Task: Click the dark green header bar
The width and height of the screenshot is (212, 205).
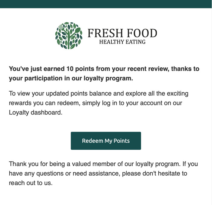Action: coord(106,4)
